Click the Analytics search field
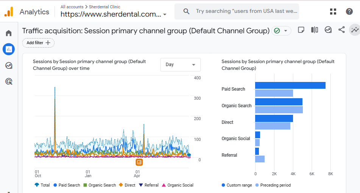The height and width of the screenshot is (193, 360). 246,11
